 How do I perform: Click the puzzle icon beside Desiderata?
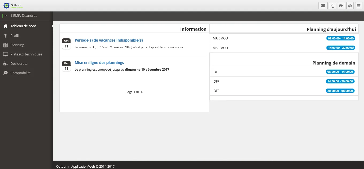coord(5,64)
